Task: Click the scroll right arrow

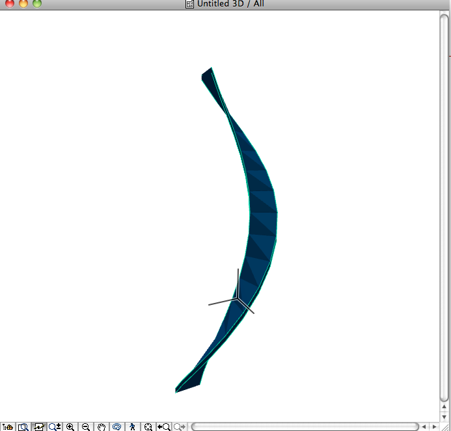Action: coord(435,426)
